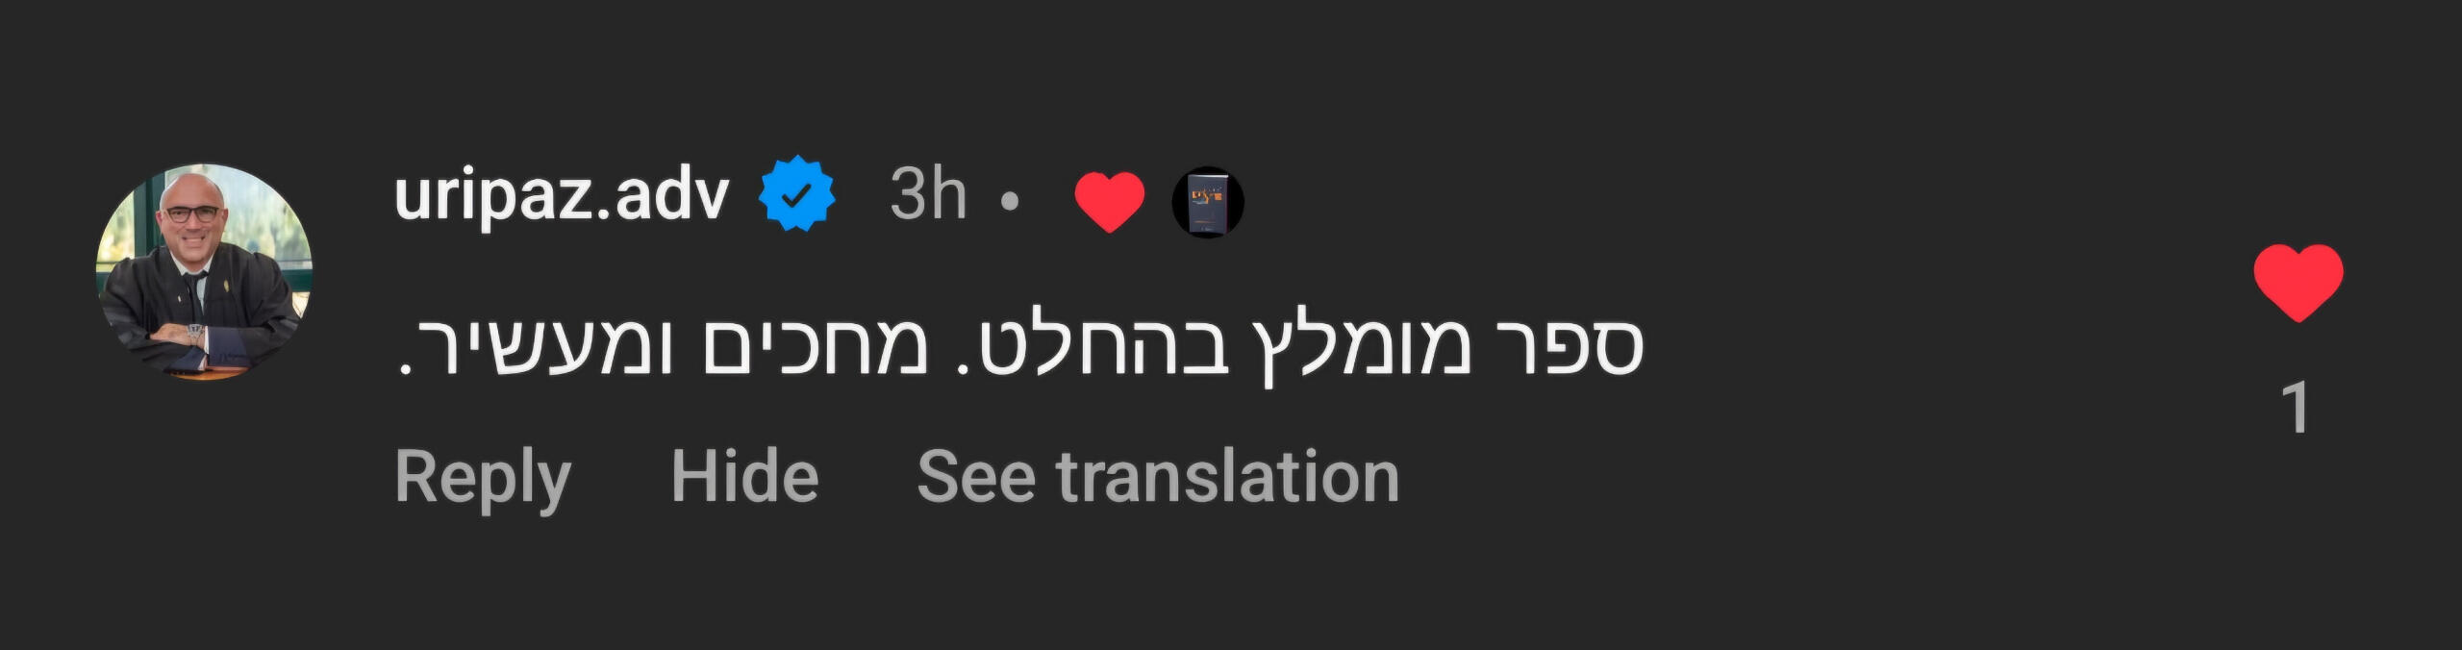Image resolution: width=2462 pixels, height=650 pixels.
Task: Click the Hebrew word מחכים
Action: coord(816,346)
